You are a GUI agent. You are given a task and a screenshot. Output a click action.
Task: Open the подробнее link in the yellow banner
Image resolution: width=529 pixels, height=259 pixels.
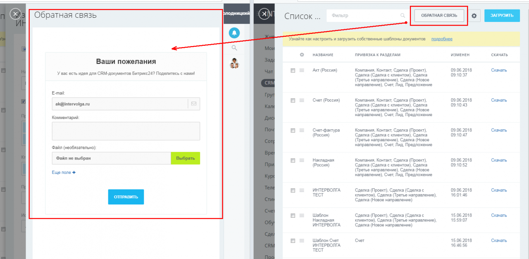pyautogui.click(x=442, y=39)
